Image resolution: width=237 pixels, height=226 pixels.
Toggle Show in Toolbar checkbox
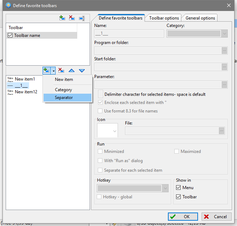point(179,197)
